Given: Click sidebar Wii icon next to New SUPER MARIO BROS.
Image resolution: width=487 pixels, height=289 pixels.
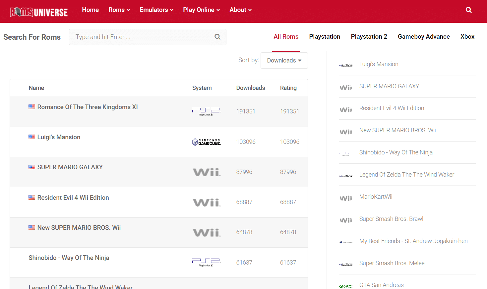Looking at the screenshot, I should point(346,132).
